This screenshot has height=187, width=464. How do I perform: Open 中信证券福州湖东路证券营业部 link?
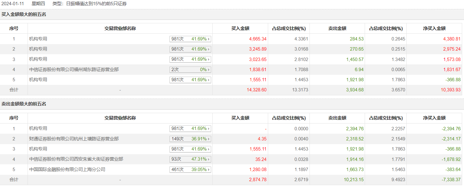click(x=74, y=70)
